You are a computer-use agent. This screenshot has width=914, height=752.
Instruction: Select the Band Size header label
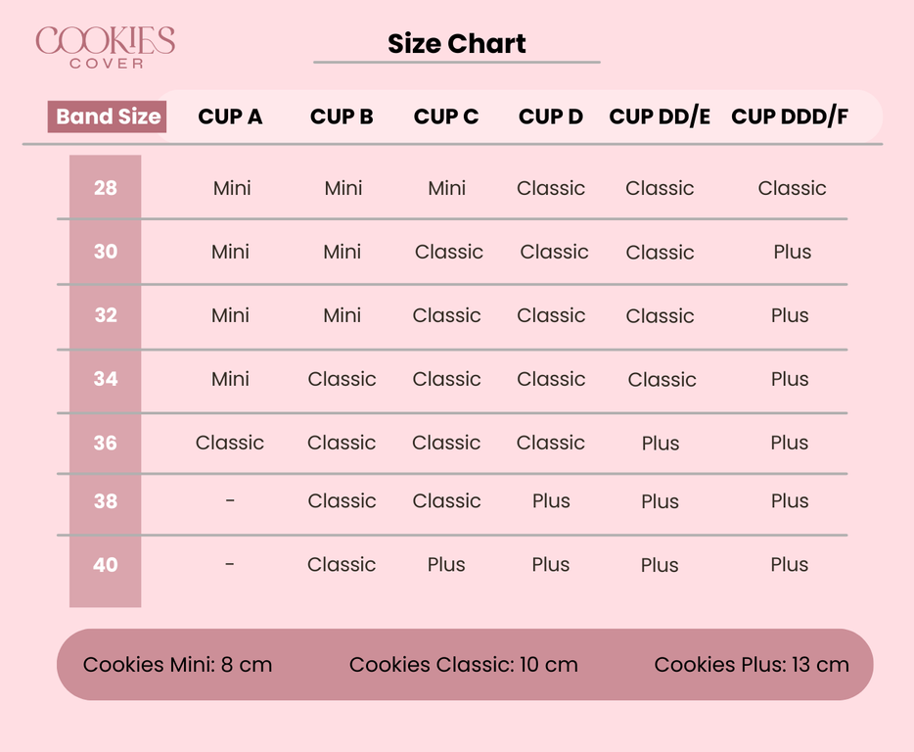click(108, 117)
